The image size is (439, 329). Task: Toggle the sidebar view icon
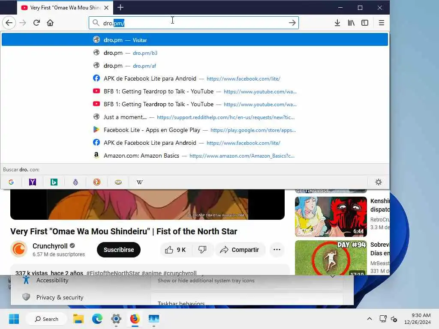coord(365,23)
